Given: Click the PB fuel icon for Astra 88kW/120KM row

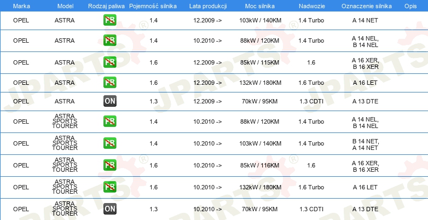Looking at the screenshot, I should (110, 40).
